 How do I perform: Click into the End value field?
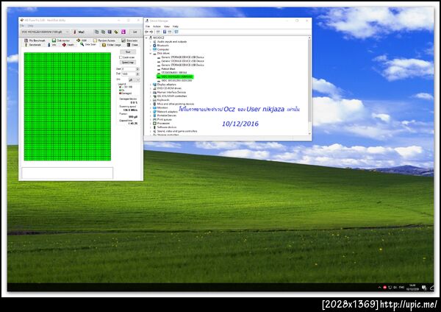point(129,74)
